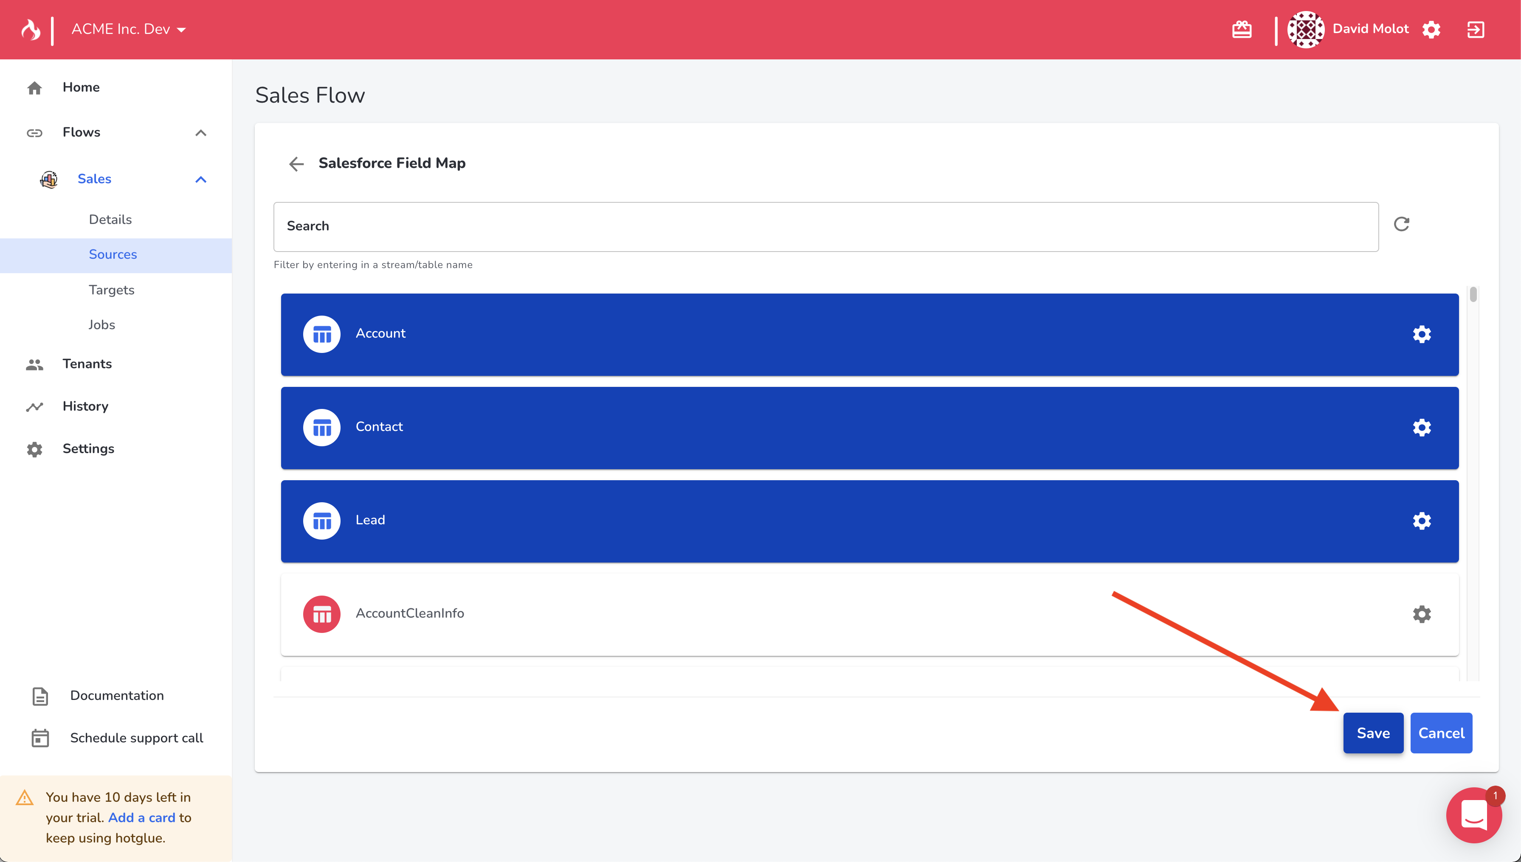The width and height of the screenshot is (1521, 862).
Task: Click David Molot's avatar
Action: click(1306, 29)
